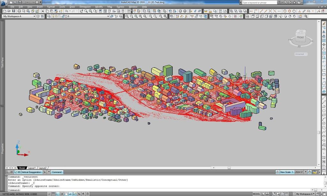Open the Express menu

(x=120, y=7)
